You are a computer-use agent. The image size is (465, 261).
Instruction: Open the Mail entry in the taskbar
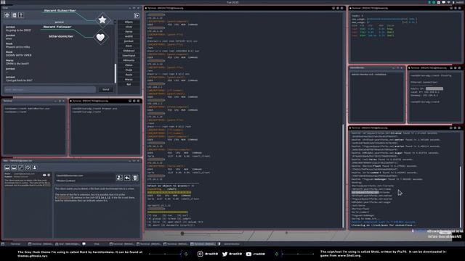tap(68, 244)
